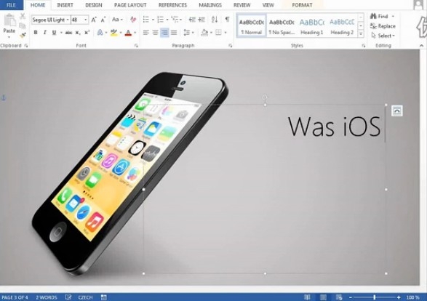Apply red font color
Screen dimensions: 427x301
point(128,33)
